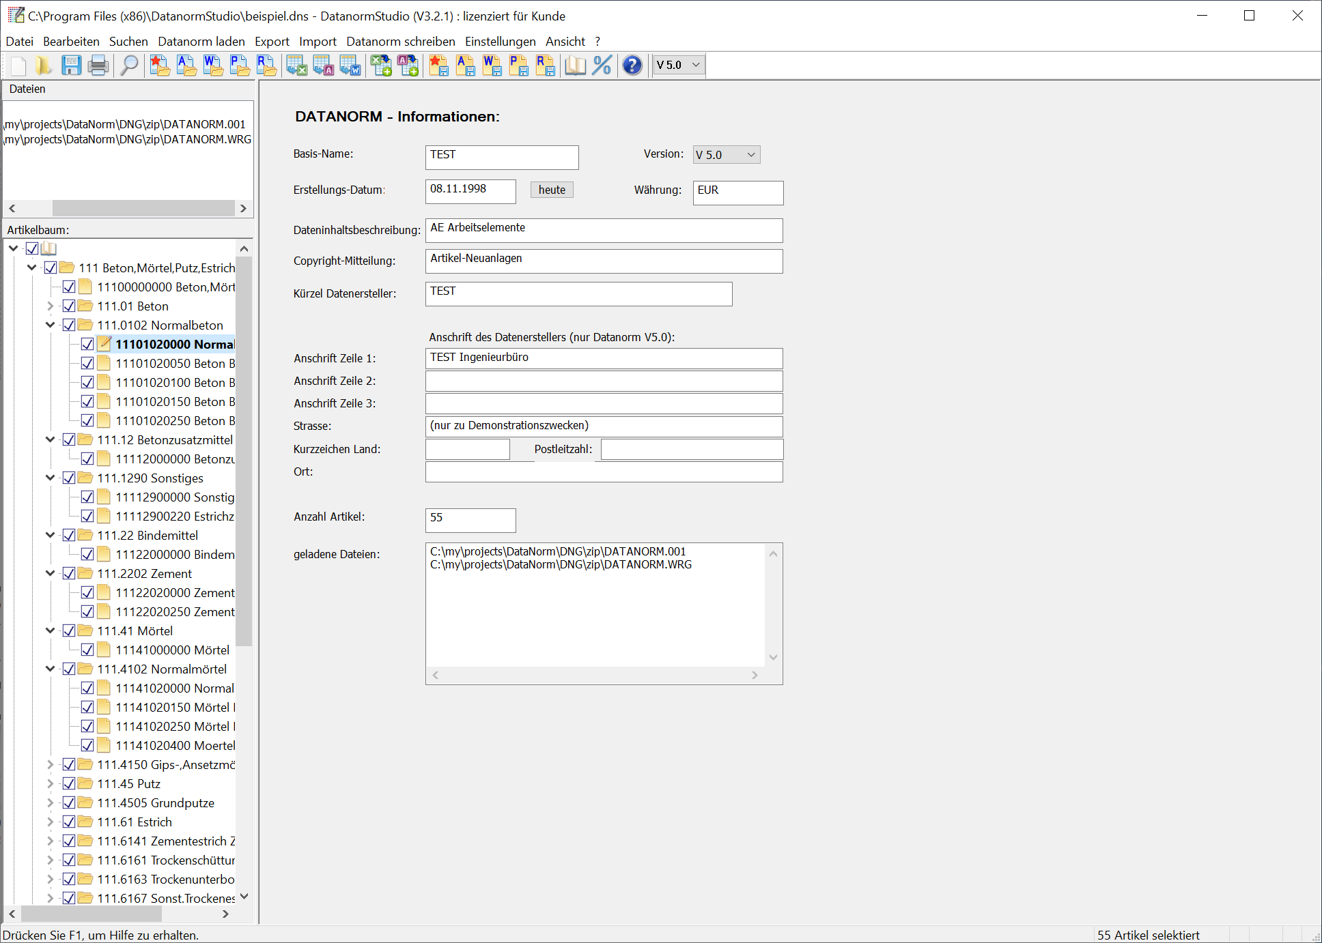
Task: Uncheck the 111.45 Putz checkbox
Action: click(x=69, y=783)
